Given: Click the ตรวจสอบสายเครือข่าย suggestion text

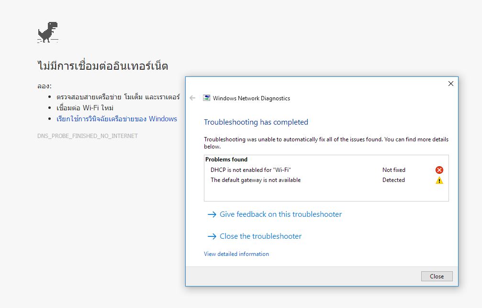Looking at the screenshot, I should pos(118,97).
